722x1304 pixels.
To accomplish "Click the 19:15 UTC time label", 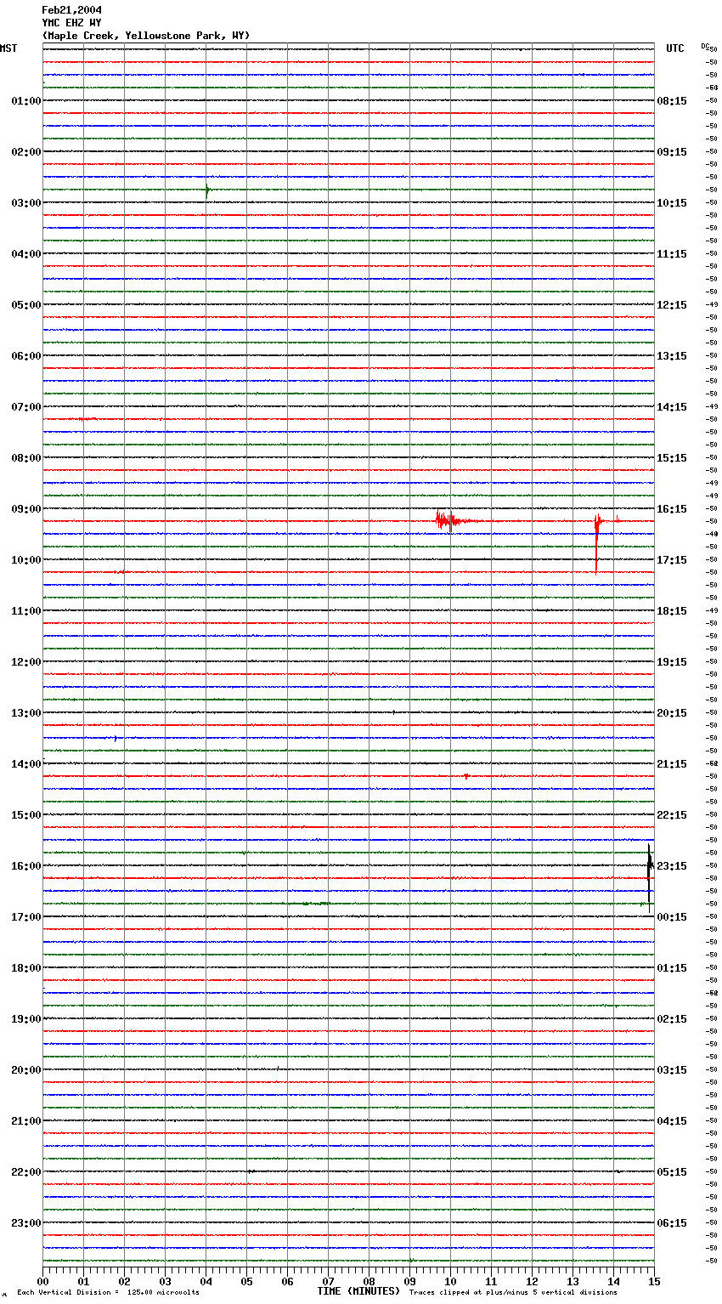I will pos(672,662).
